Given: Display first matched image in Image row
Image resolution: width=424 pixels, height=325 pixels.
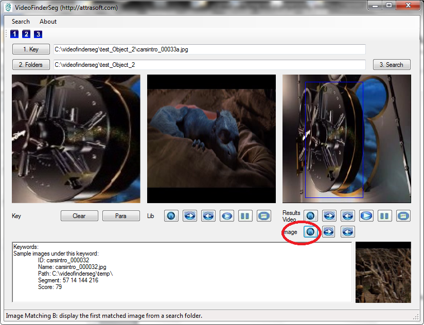Looking at the screenshot, I should tap(311, 231).
